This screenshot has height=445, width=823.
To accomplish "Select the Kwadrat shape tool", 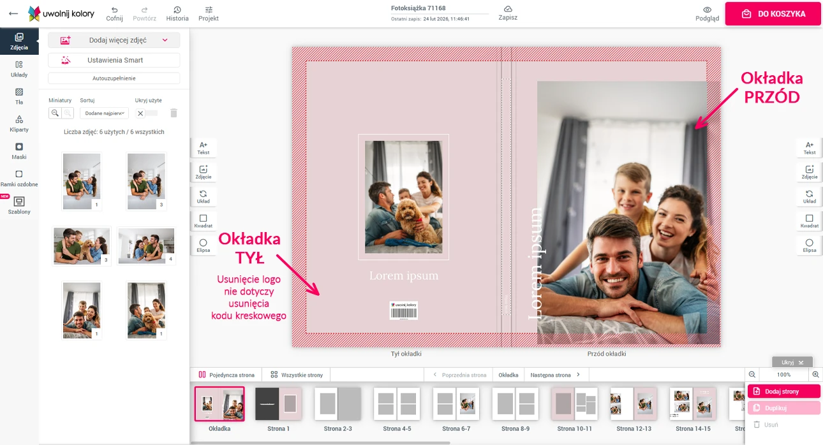I will pyautogui.click(x=204, y=221).
